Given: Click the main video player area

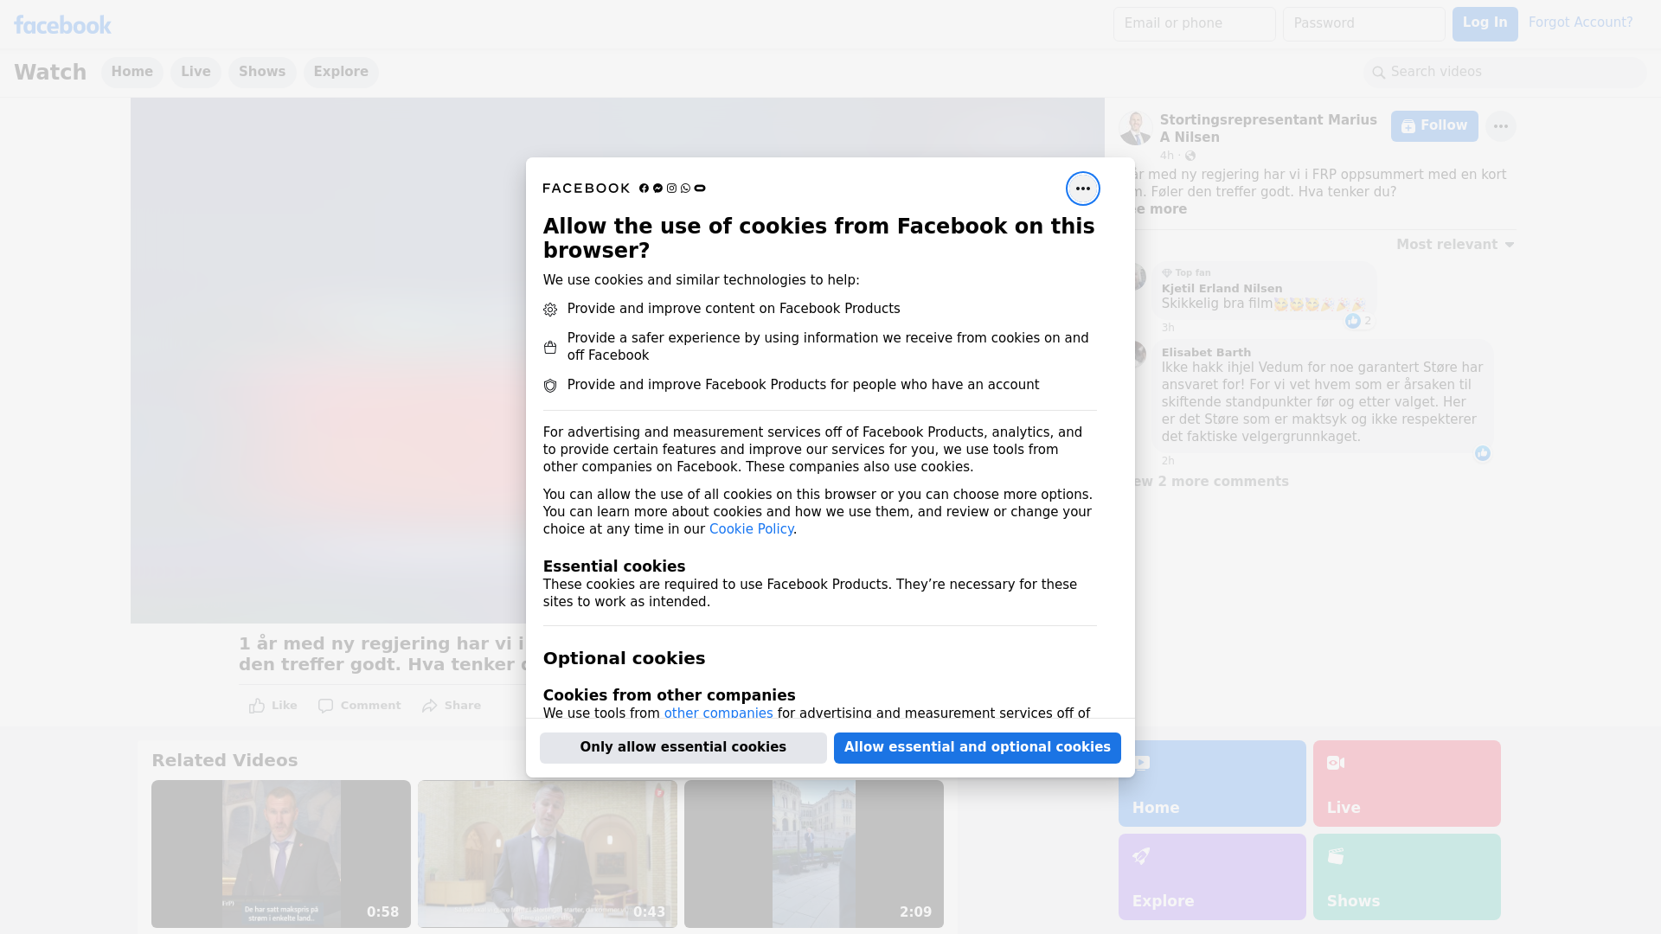Looking at the screenshot, I should (329, 360).
